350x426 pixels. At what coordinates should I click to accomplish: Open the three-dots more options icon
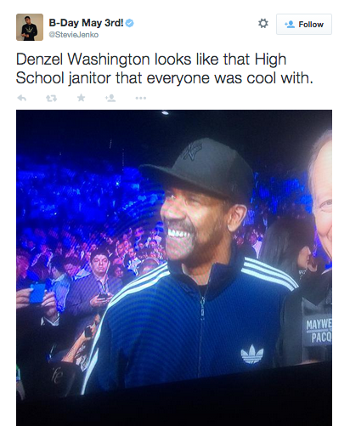click(141, 98)
